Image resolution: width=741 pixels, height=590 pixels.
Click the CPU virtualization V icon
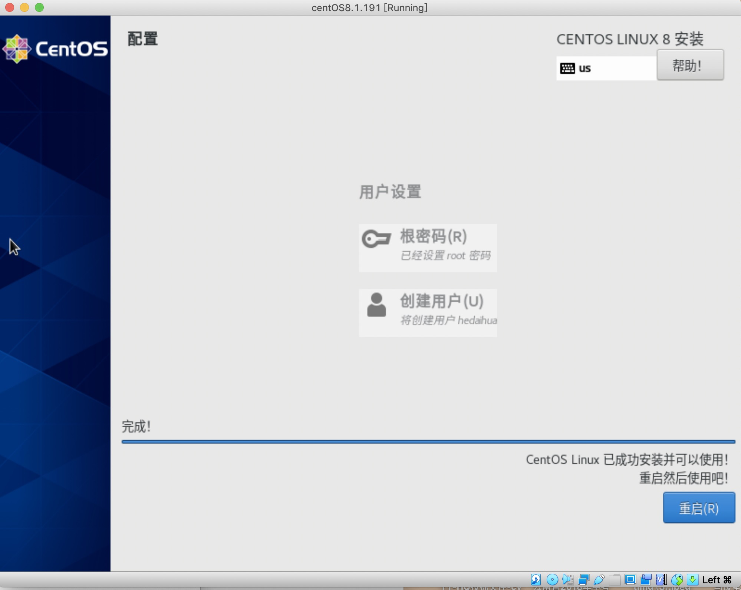point(661,579)
